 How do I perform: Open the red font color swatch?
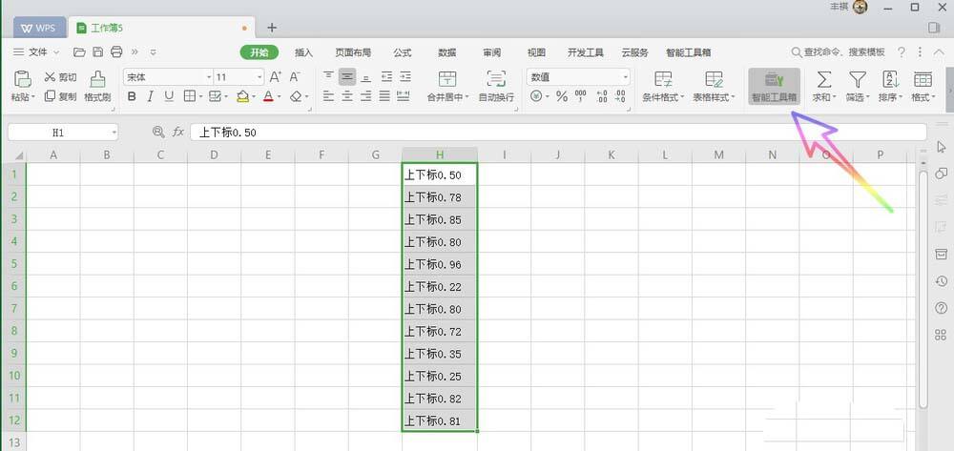268,96
